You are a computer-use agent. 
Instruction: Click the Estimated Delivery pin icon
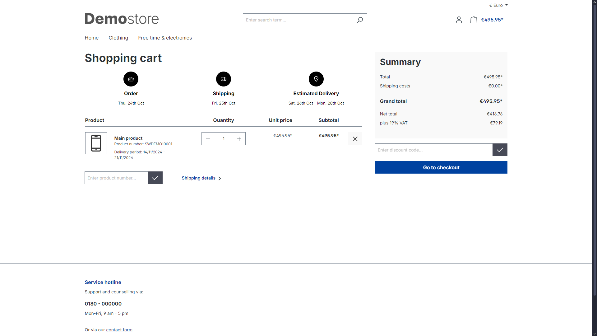point(316,79)
